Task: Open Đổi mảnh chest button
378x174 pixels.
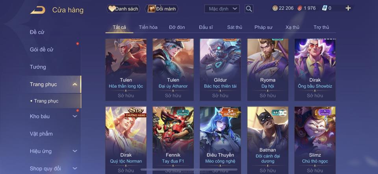Action: click(x=162, y=9)
